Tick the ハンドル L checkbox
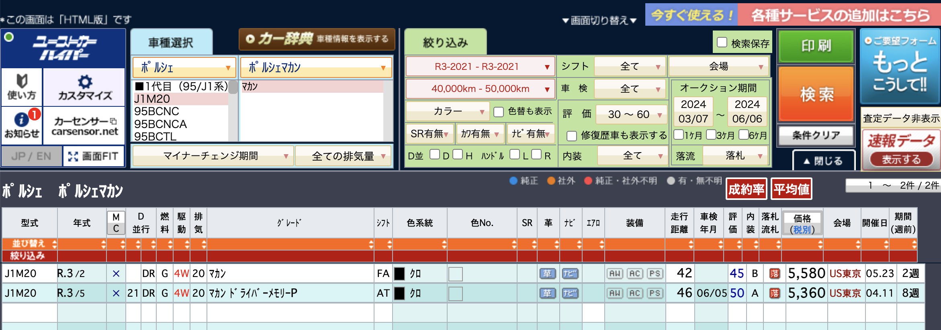941x330 pixels. (515, 155)
